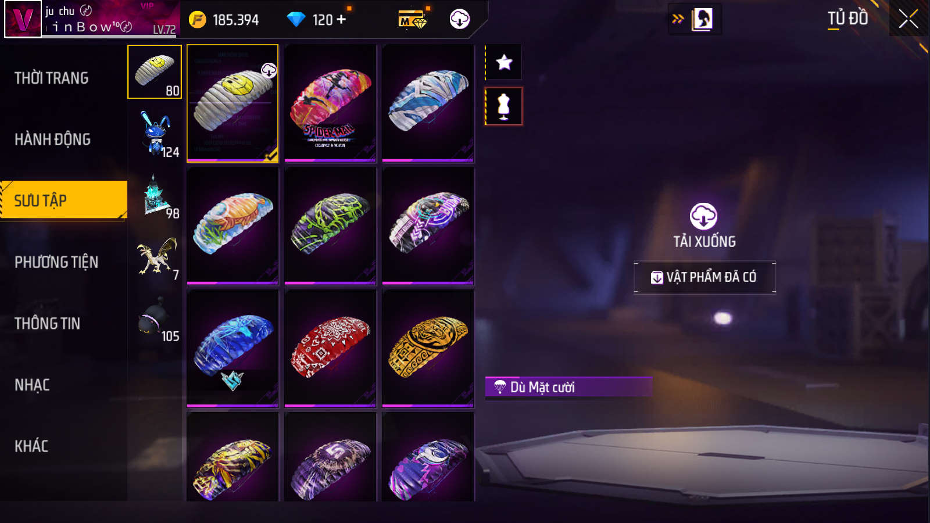Image resolution: width=930 pixels, height=523 pixels.
Task: Add diamonds with the plus button
Action: coord(341,19)
